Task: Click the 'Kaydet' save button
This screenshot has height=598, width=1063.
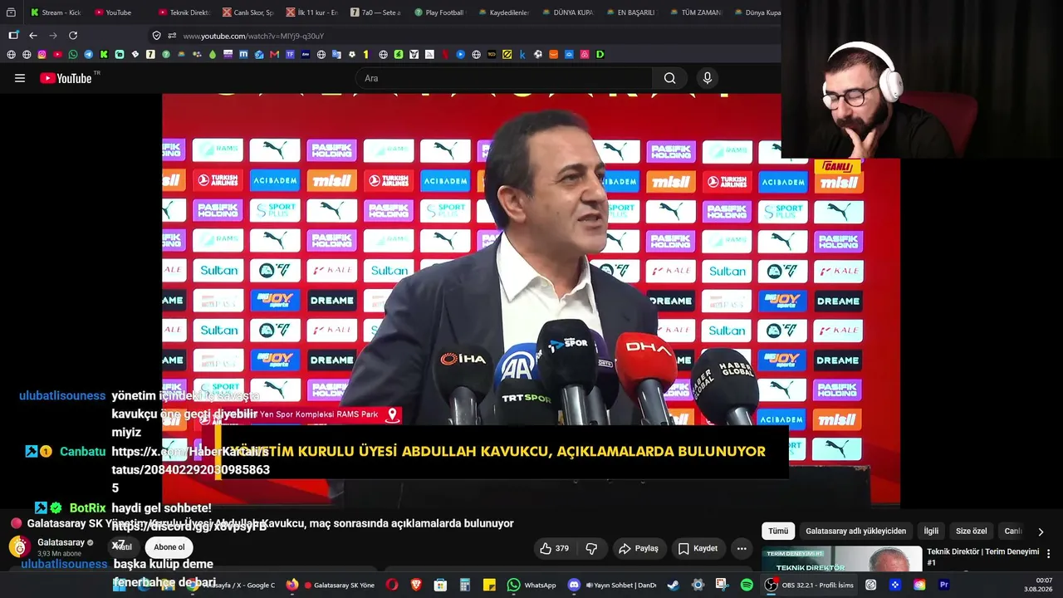Action: (698, 548)
